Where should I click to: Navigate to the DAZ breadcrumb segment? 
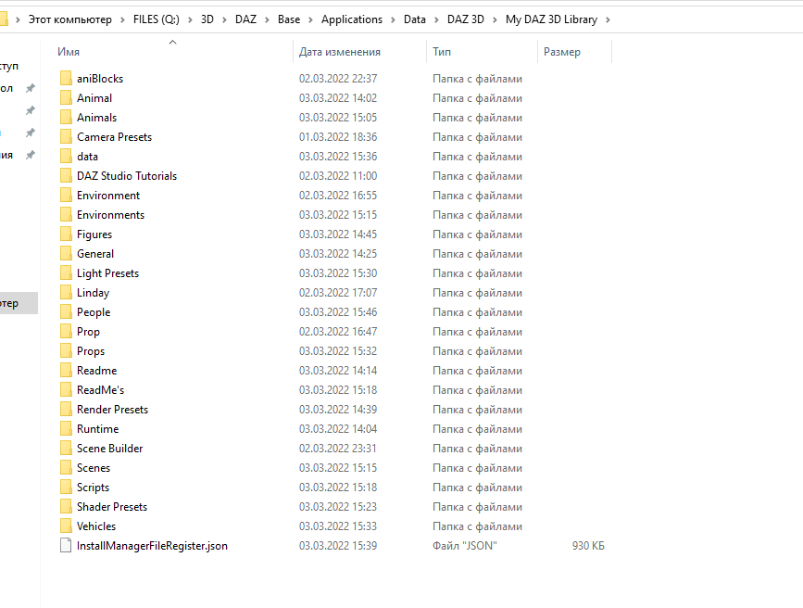coord(245,19)
